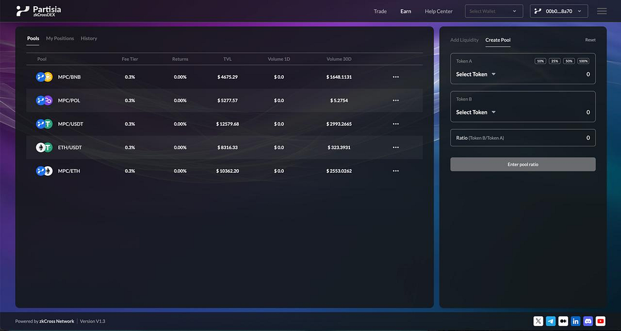Open the Medium social icon
Viewport: 621px width, 331px height.
tap(563, 321)
